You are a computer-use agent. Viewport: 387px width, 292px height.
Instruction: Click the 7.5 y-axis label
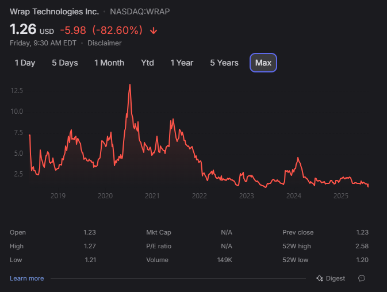18,133
